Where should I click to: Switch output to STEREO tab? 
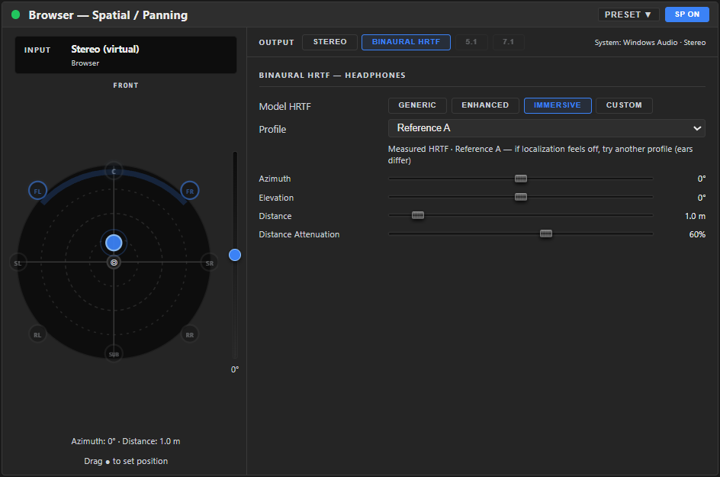(329, 42)
